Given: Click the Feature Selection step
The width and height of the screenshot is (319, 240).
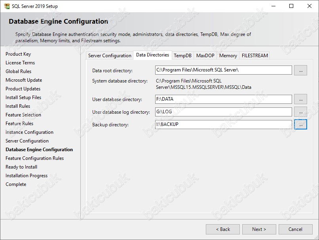Looking at the screenshot, I should (23, 115).
